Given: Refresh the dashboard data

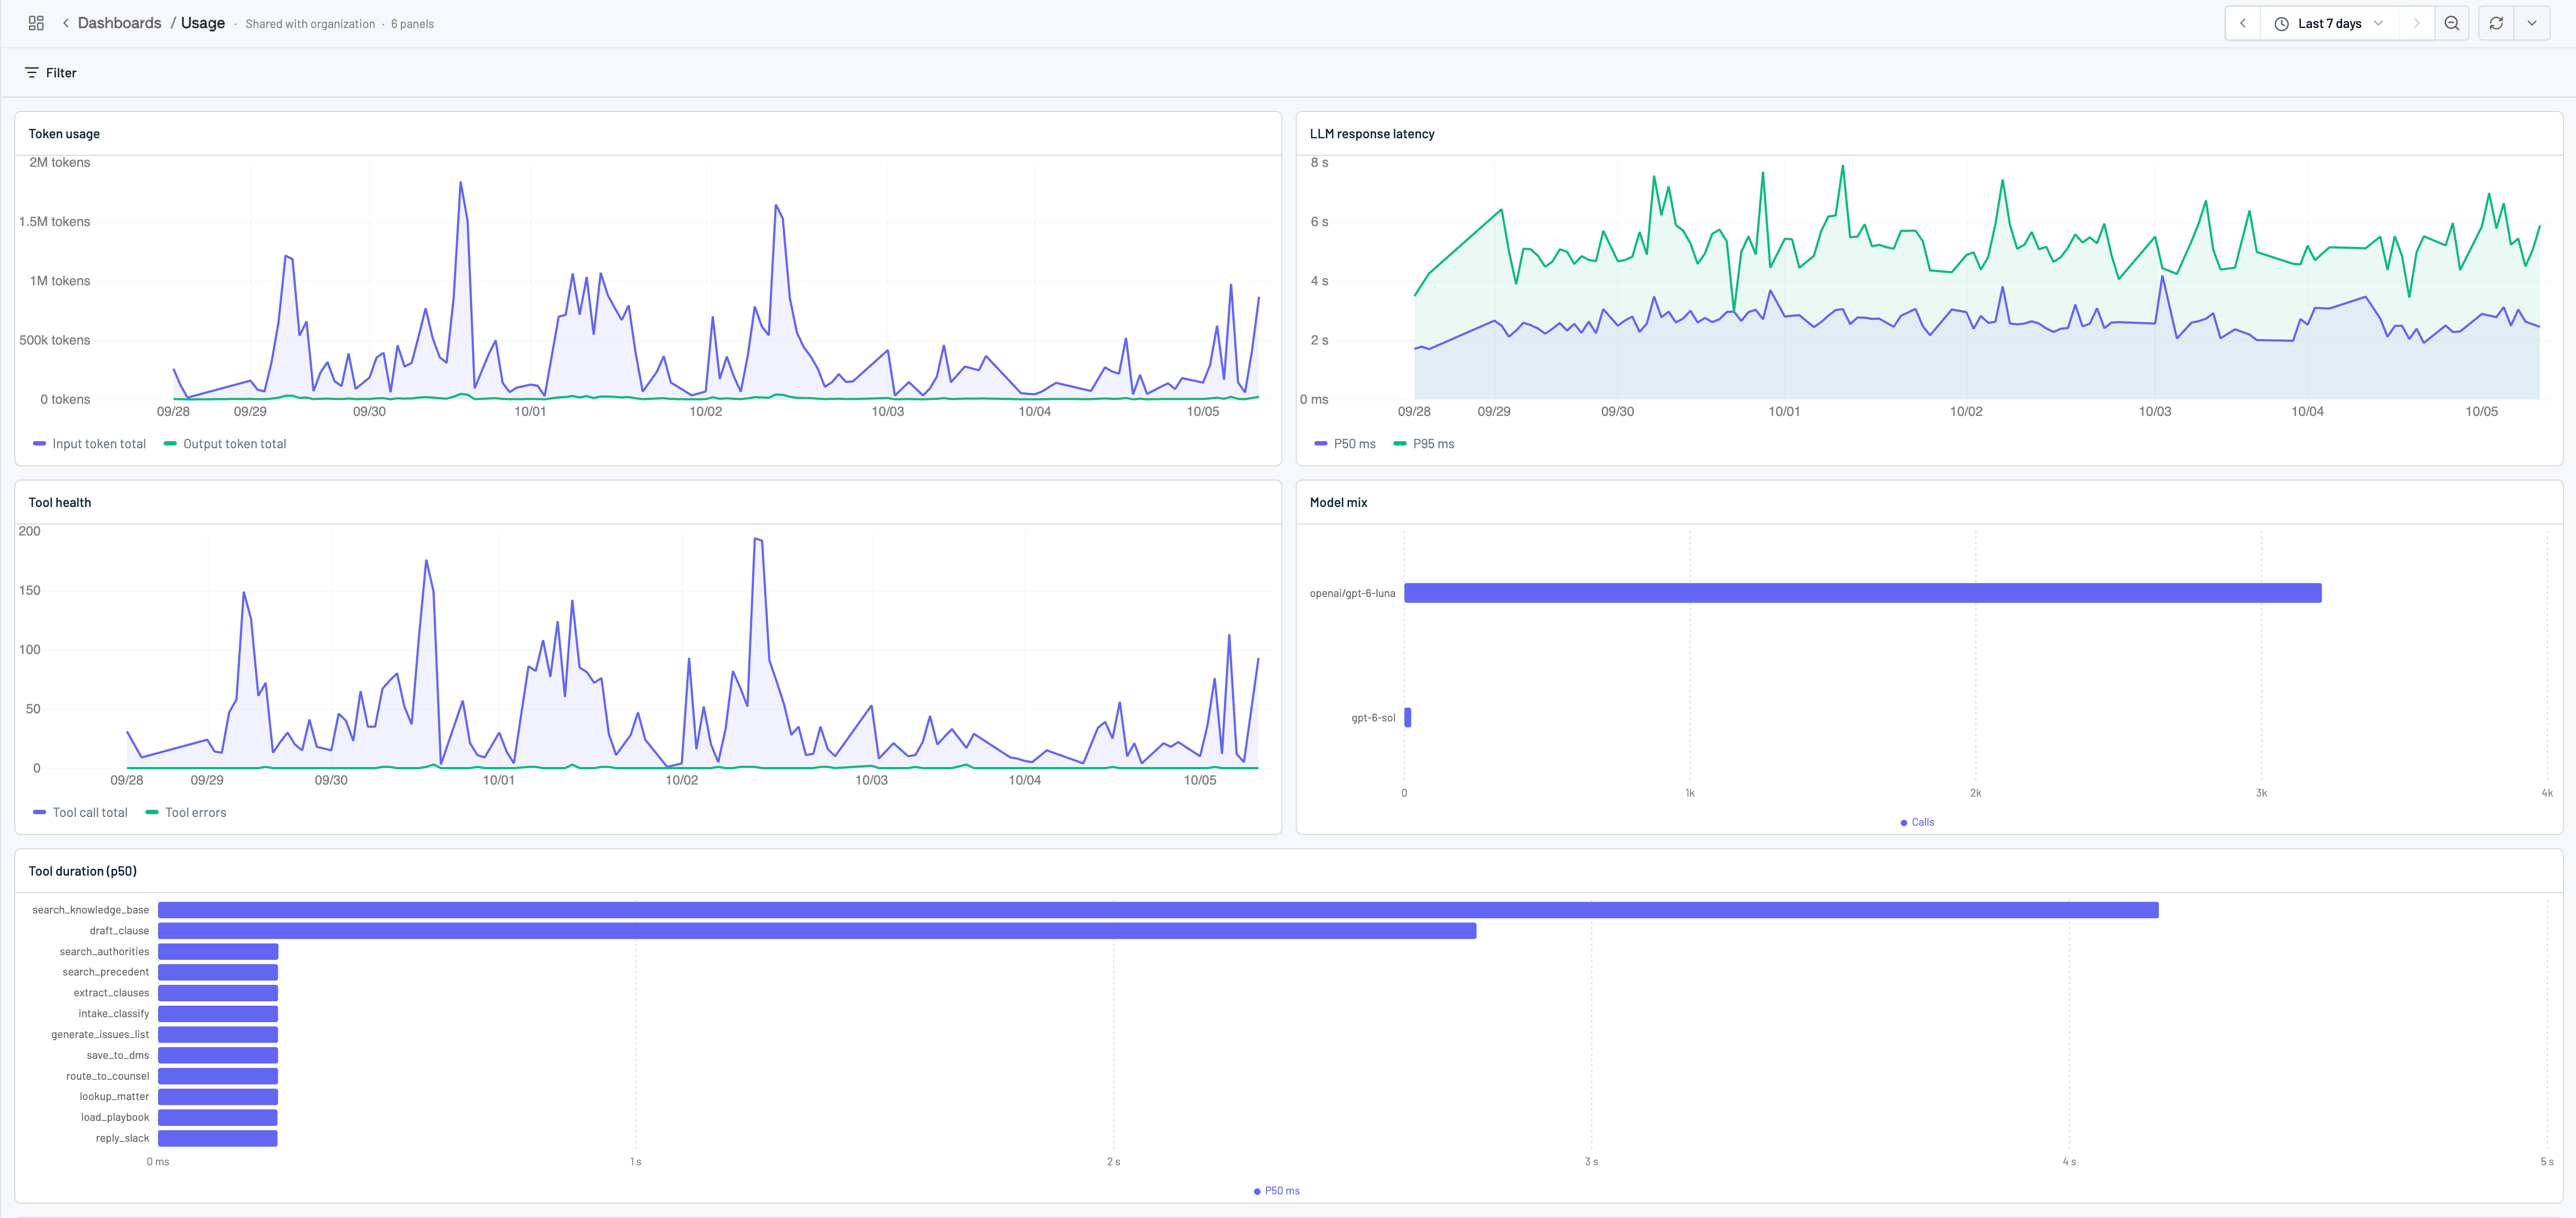Looking at the screenshot, I should point(2496,23).
